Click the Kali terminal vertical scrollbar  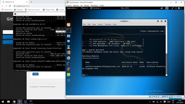coord(166,51)
